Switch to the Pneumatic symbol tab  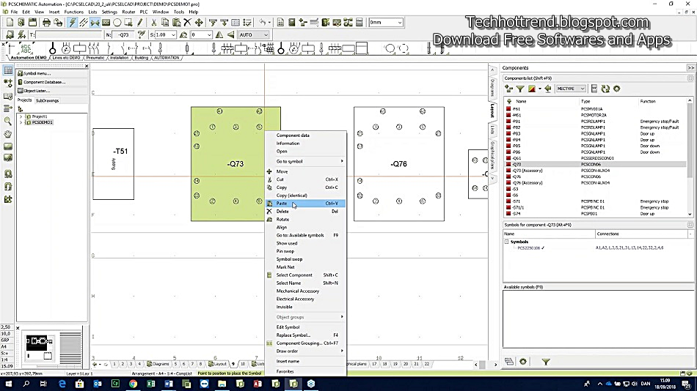[x=95, y=58]
